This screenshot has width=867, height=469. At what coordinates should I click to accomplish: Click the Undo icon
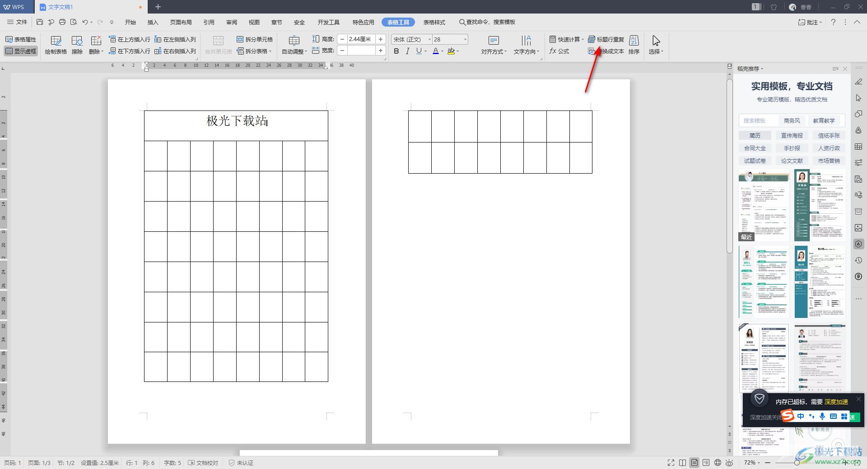85,22
